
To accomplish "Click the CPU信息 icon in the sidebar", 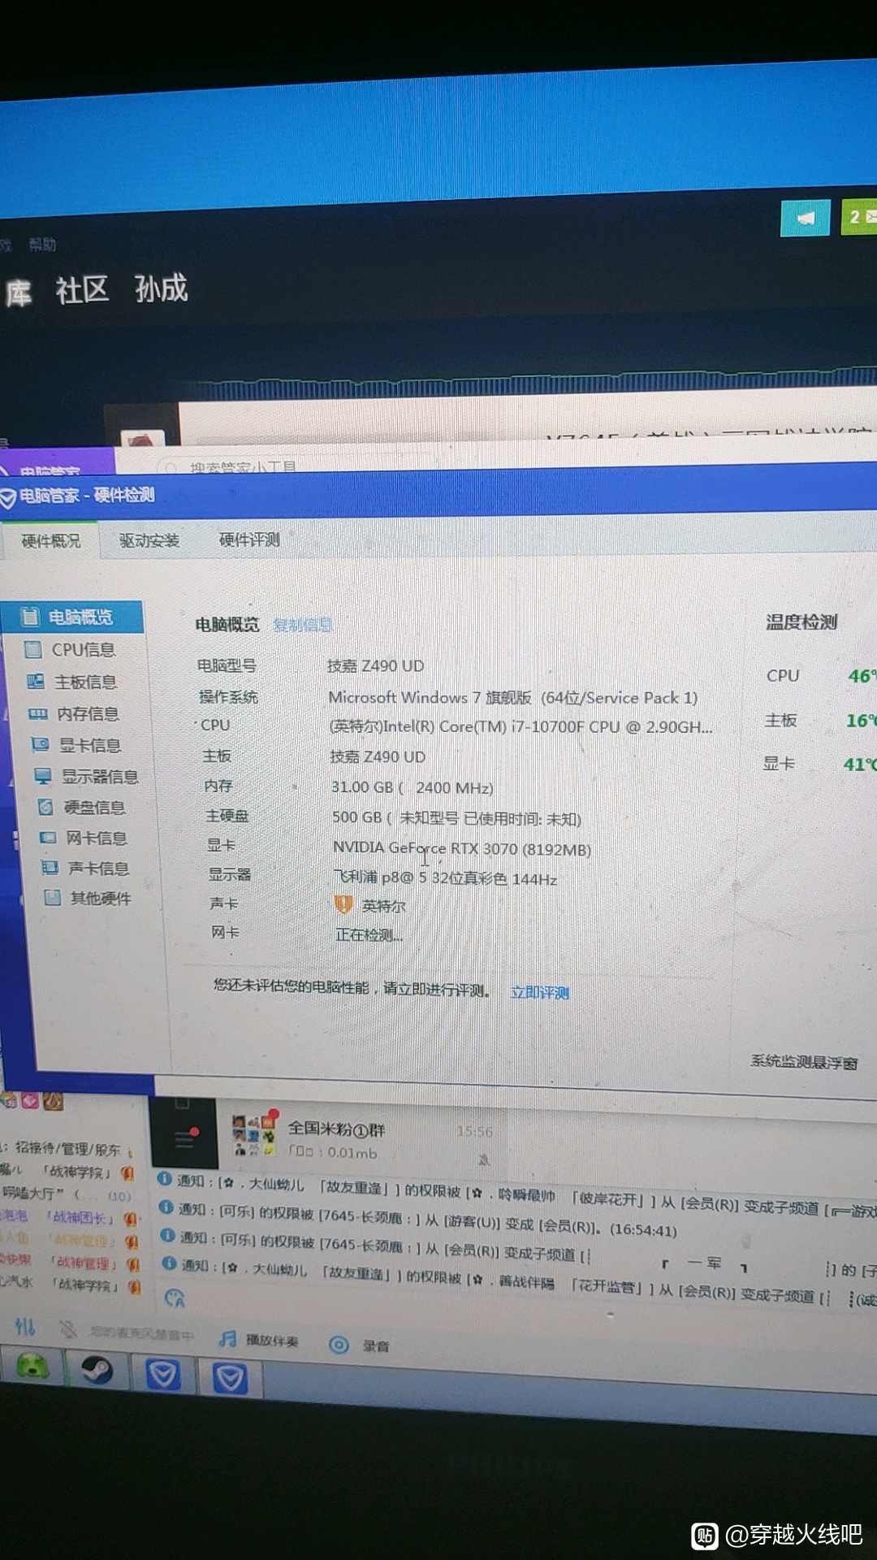I will 33,649.
